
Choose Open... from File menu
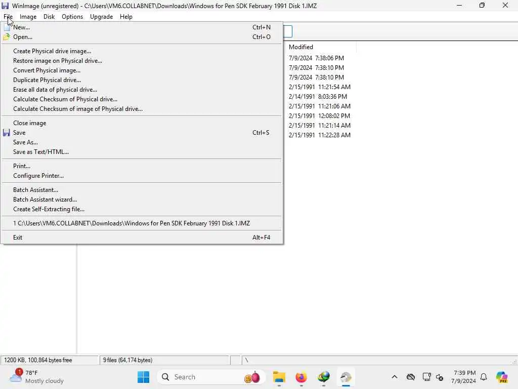pos(142,37)
